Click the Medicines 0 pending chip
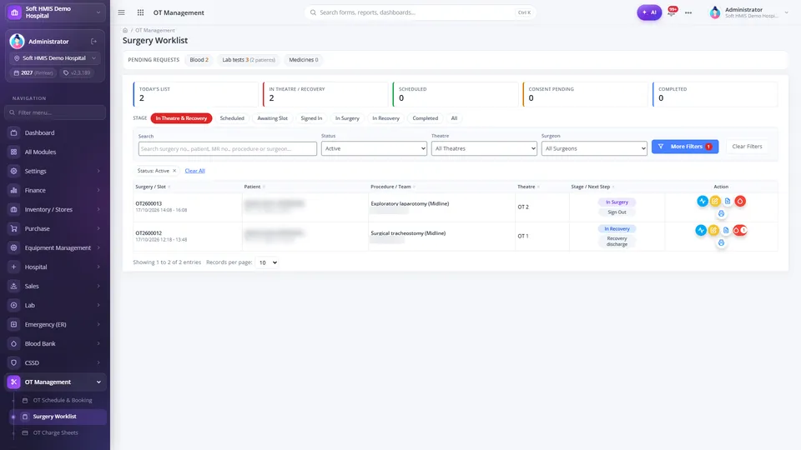This screenshot has width=801, height=450. coord(304,60)
